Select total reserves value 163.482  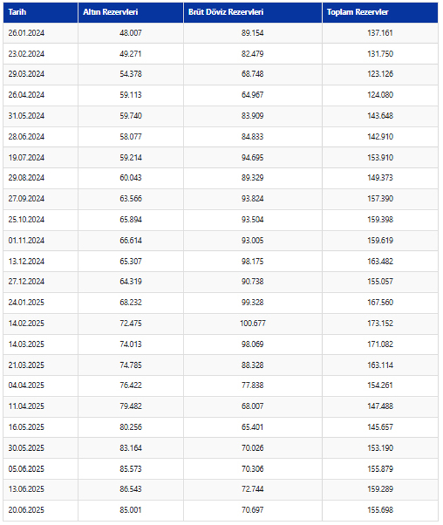pyautogui.click(x=380, y=262)
